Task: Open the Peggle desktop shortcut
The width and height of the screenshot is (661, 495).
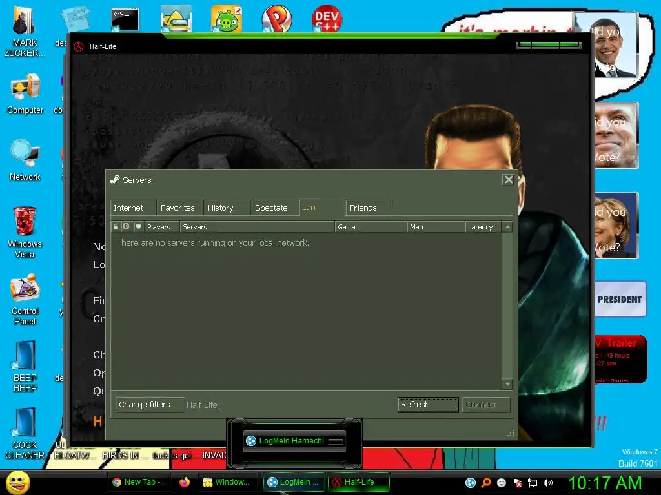Action: 276,19
